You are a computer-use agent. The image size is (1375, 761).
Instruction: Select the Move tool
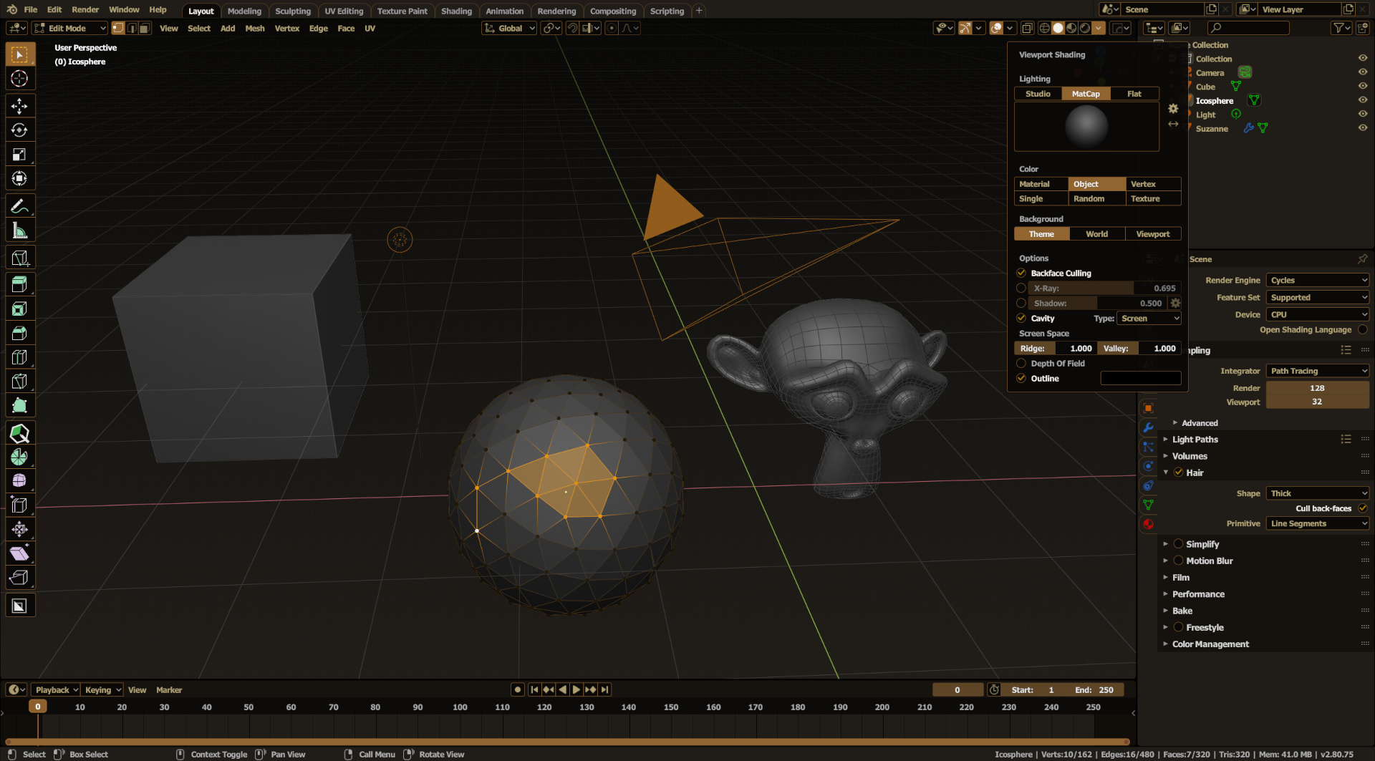pyautogui.click(x=20, y=105)
